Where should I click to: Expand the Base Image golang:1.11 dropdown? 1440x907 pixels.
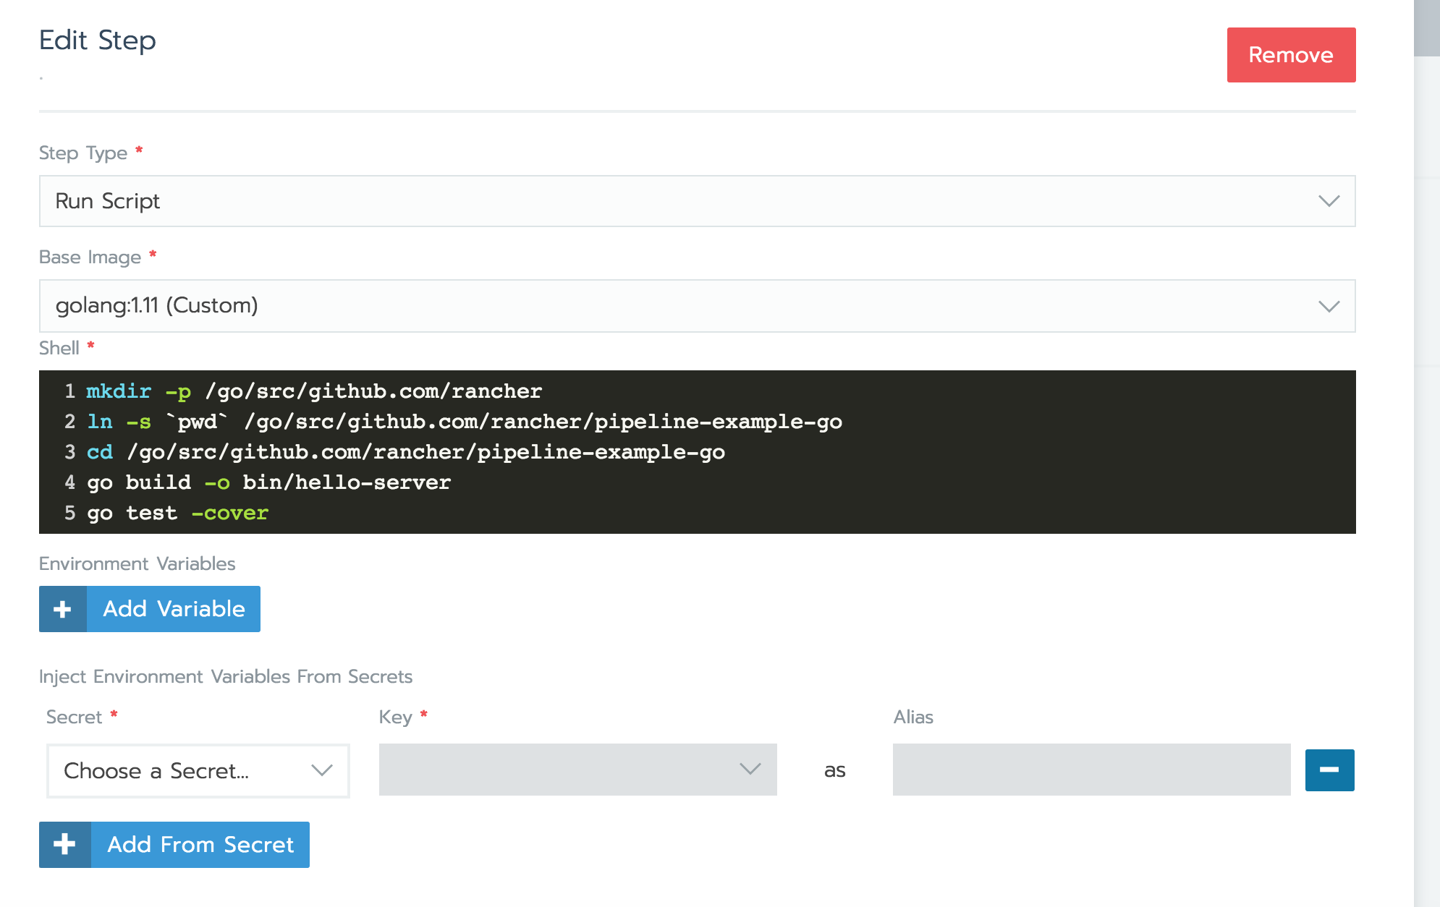tap(696, 306)
